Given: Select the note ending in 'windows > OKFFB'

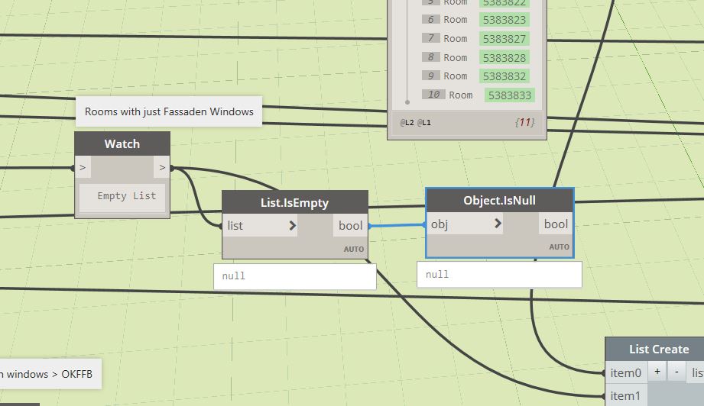Looking at the screenshot, I should point(50,374).
